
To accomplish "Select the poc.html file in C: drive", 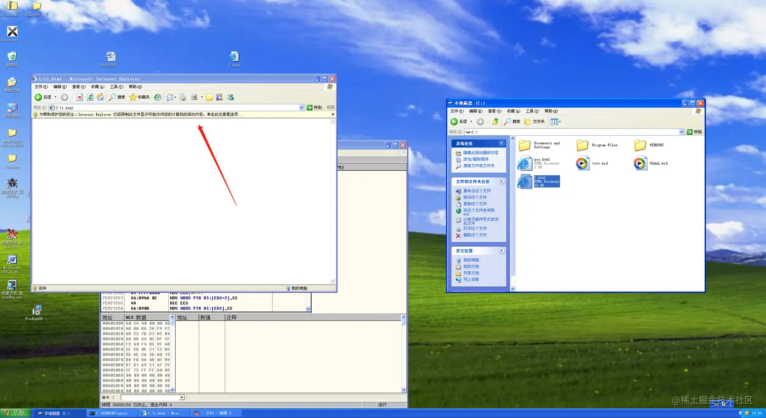I will click(x=538, y=163).
